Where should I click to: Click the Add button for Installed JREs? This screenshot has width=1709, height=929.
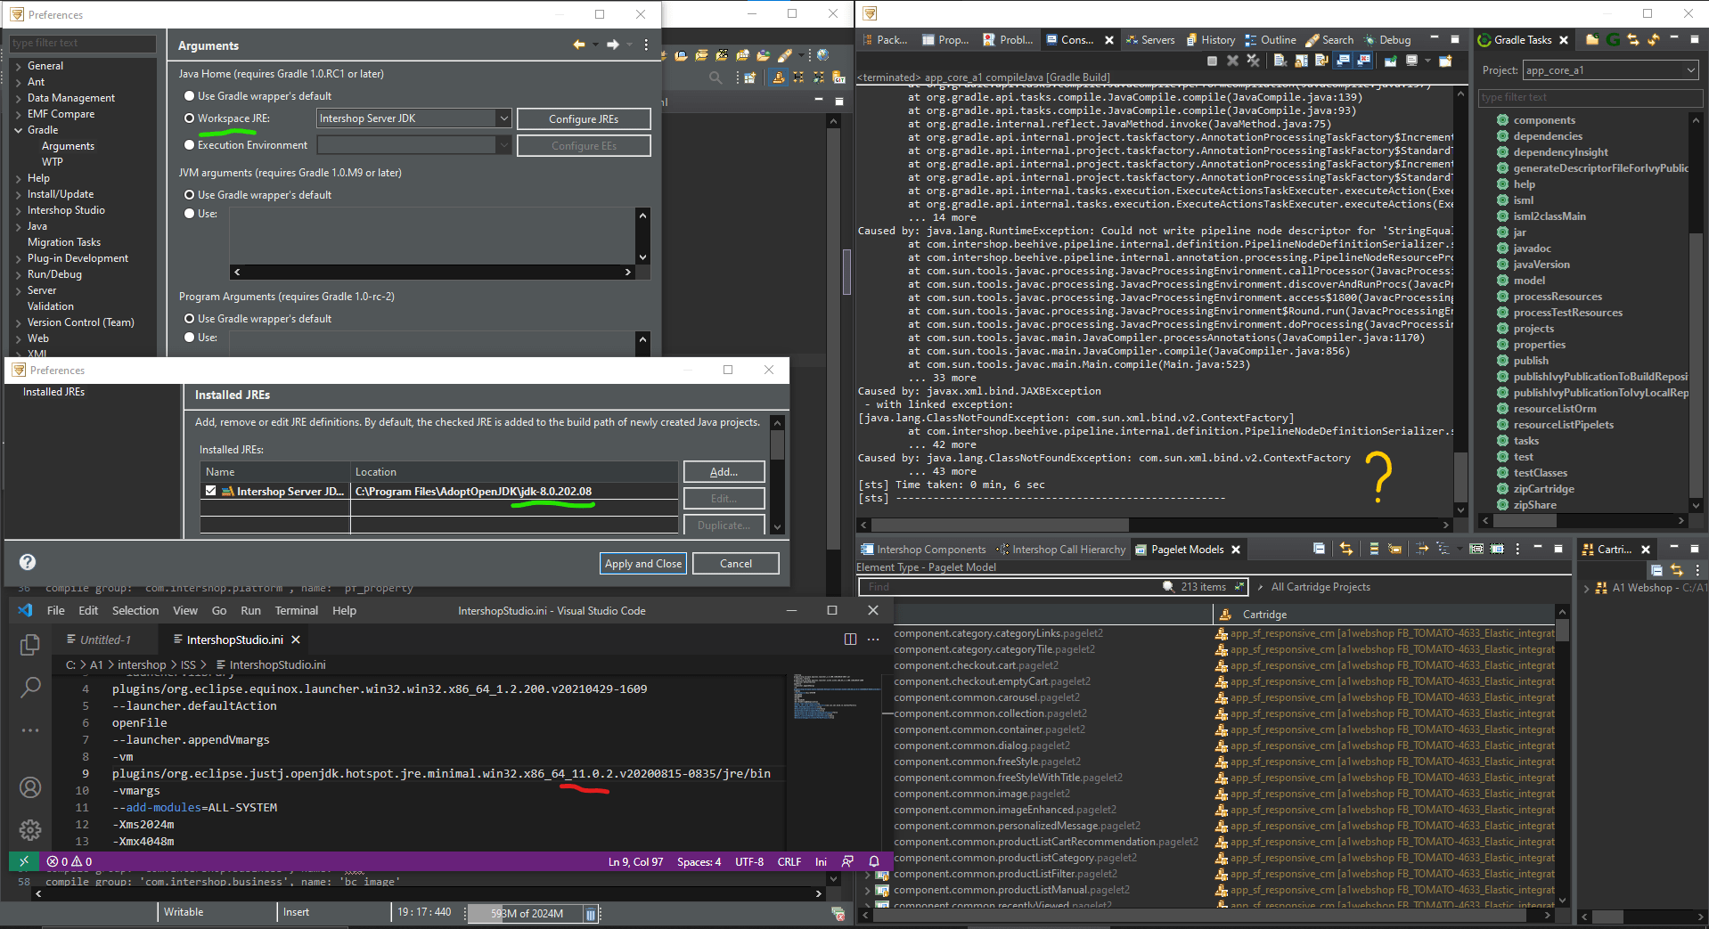[723, 471]
